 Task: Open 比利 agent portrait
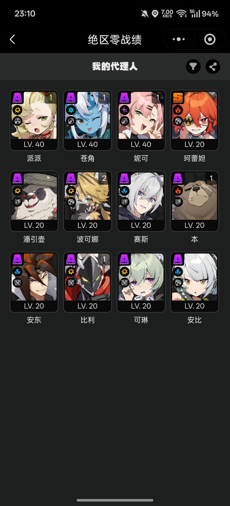(88, 282)
